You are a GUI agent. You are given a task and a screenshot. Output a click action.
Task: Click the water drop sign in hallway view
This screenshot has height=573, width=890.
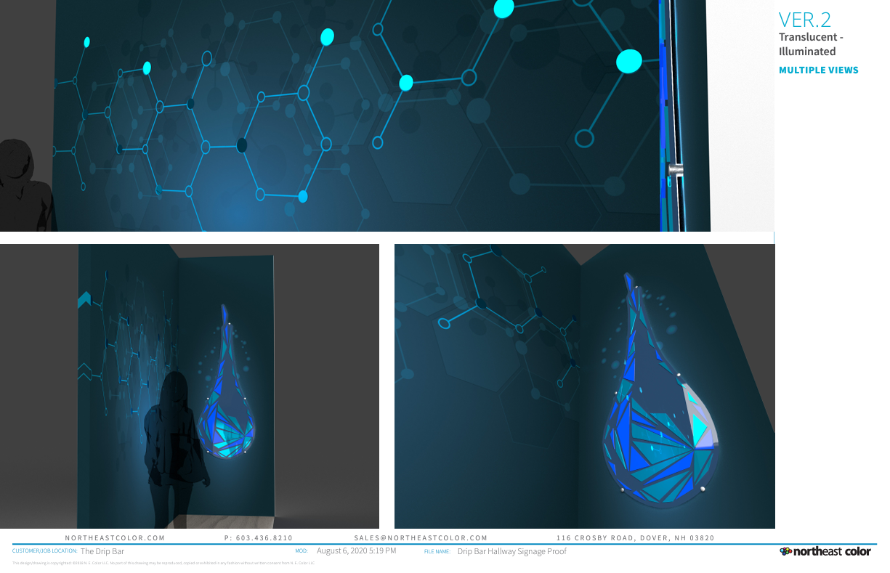click(x=229, y=399)
